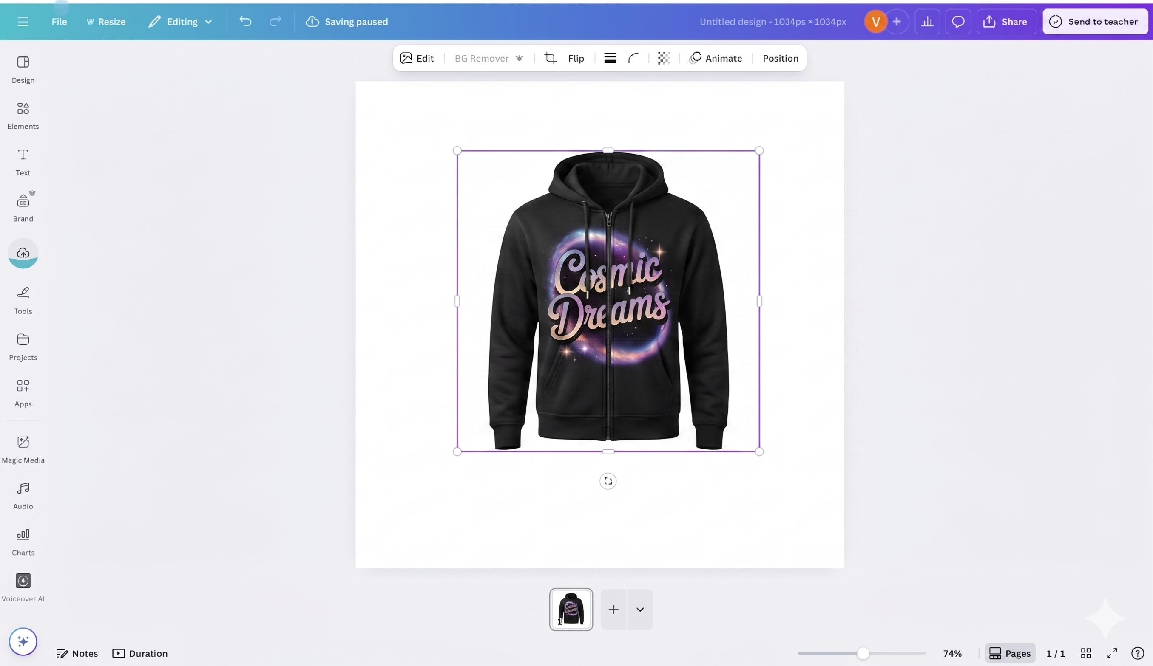1153x666 pixels.
Task: Click BG Remover in toolbar
Action: (488, 58)
